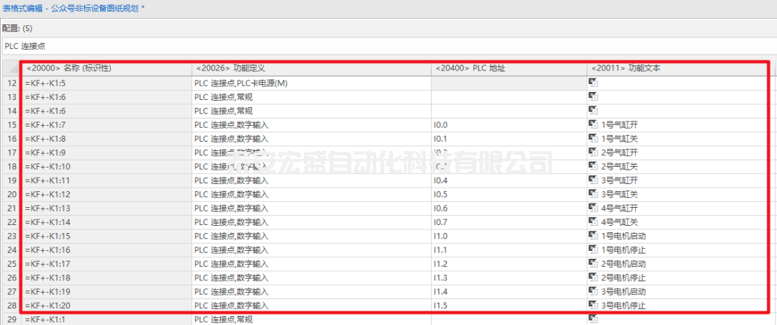777x325 pixels.
Task: Select row header number 28
Action: pos(11,305)
